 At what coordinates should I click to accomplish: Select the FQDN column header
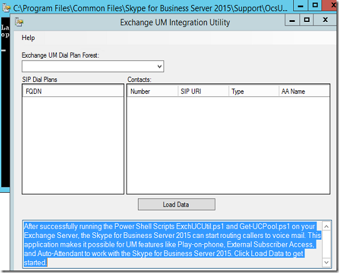pyautogui.click(x=73, y=91)
